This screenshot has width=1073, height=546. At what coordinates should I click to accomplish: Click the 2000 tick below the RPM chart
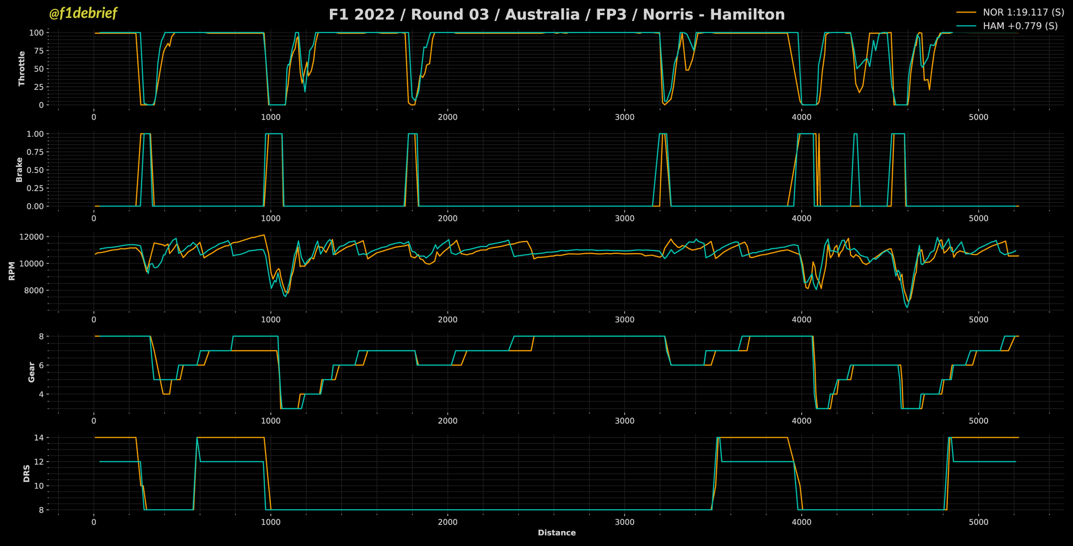(x=447, y=320)
